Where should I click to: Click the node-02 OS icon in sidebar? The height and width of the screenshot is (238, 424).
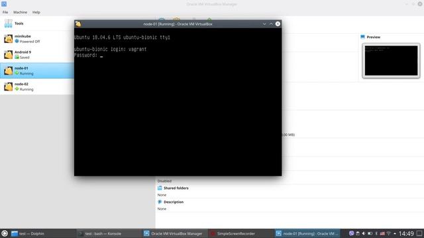pos(9,87)
